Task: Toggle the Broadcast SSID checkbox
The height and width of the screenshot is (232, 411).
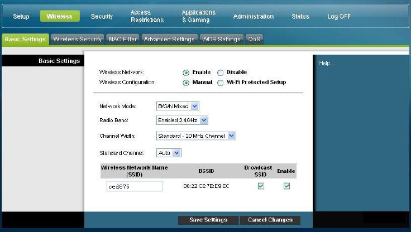Action: pyautogui.click(x=261, y=186)
